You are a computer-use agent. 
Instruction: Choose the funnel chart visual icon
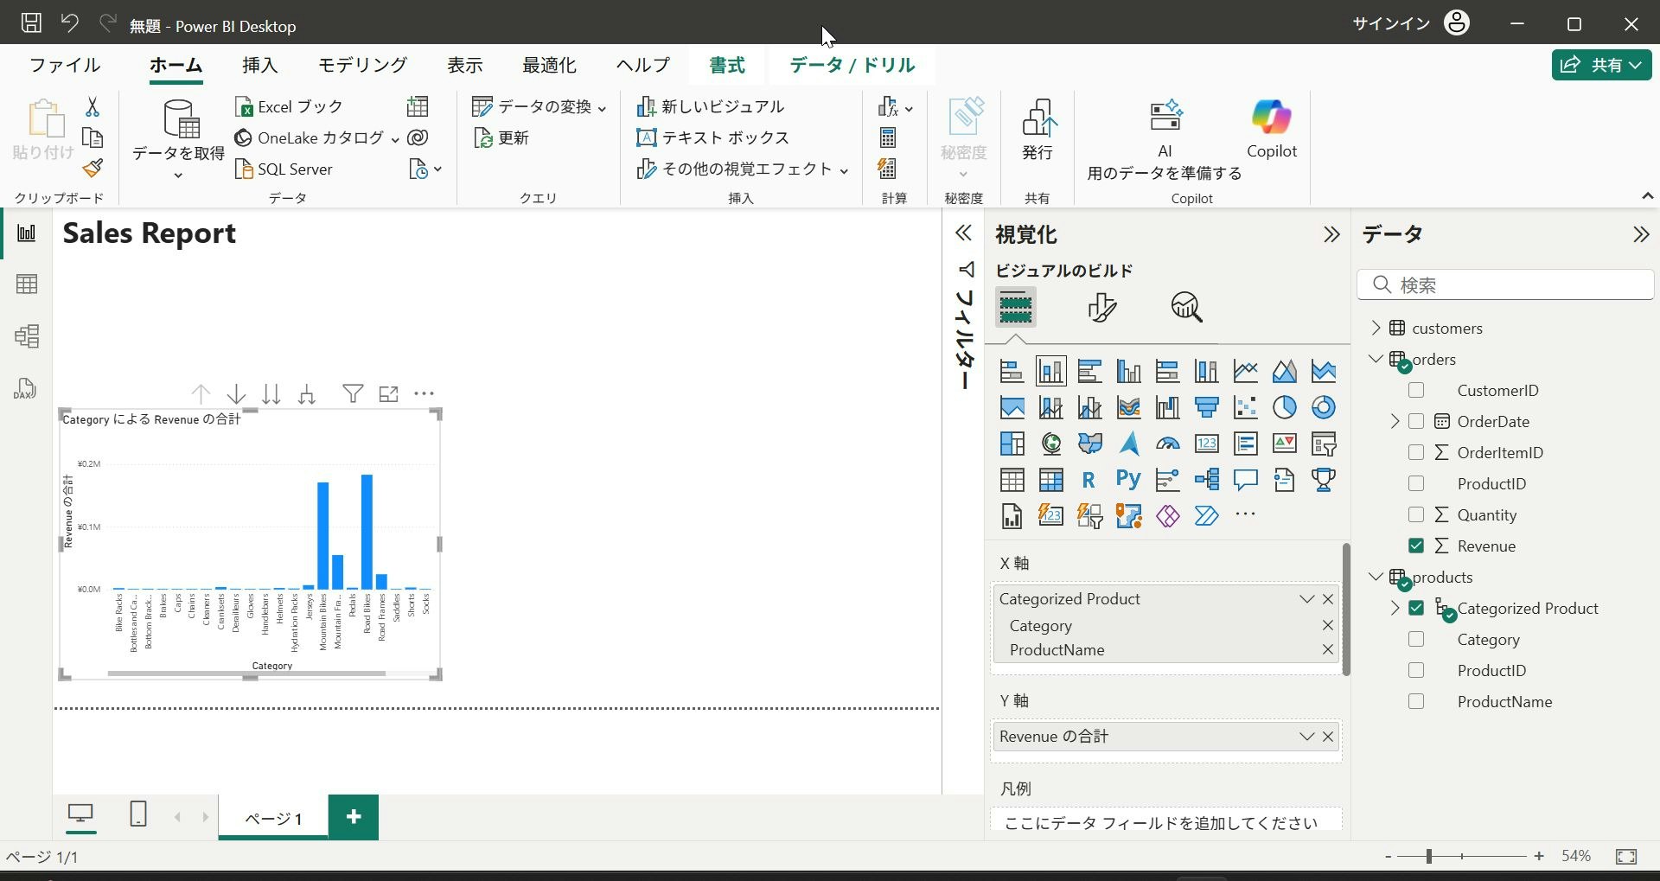(1206, 407)
